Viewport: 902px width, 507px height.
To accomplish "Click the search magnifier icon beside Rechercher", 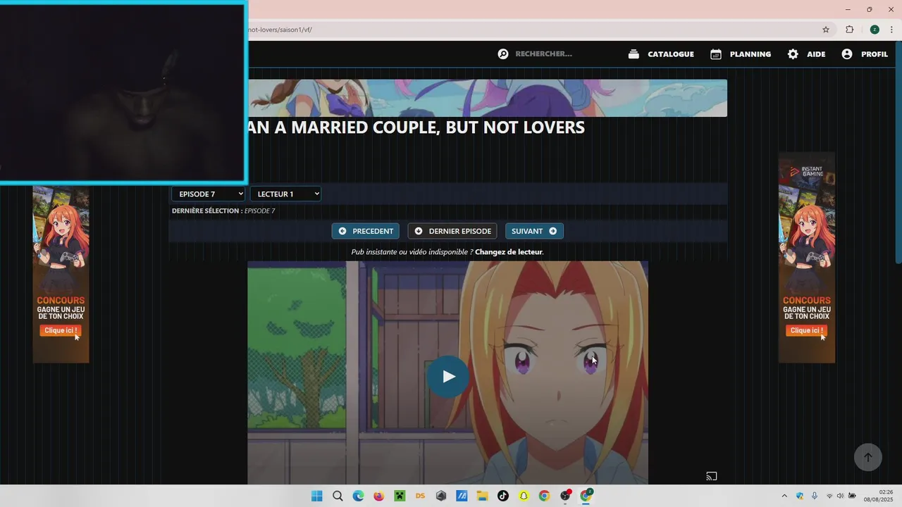I will click(503, 54).
